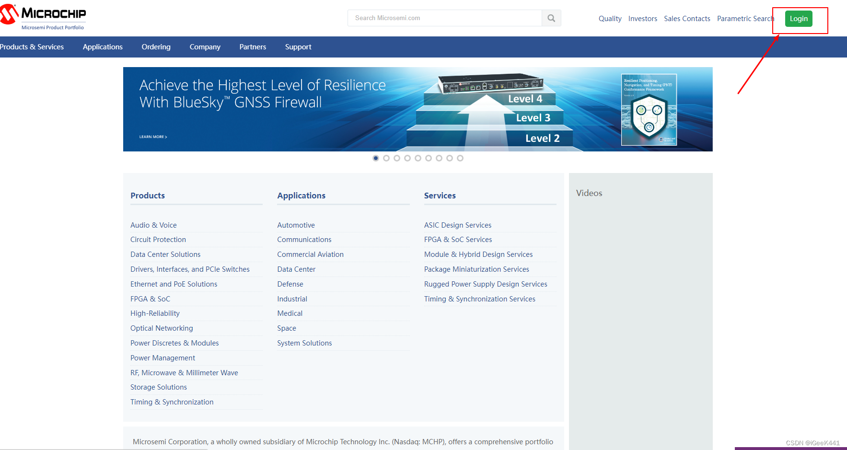Select the seventh carousel dot
The image size is (847, 450).
click(439, 158)
